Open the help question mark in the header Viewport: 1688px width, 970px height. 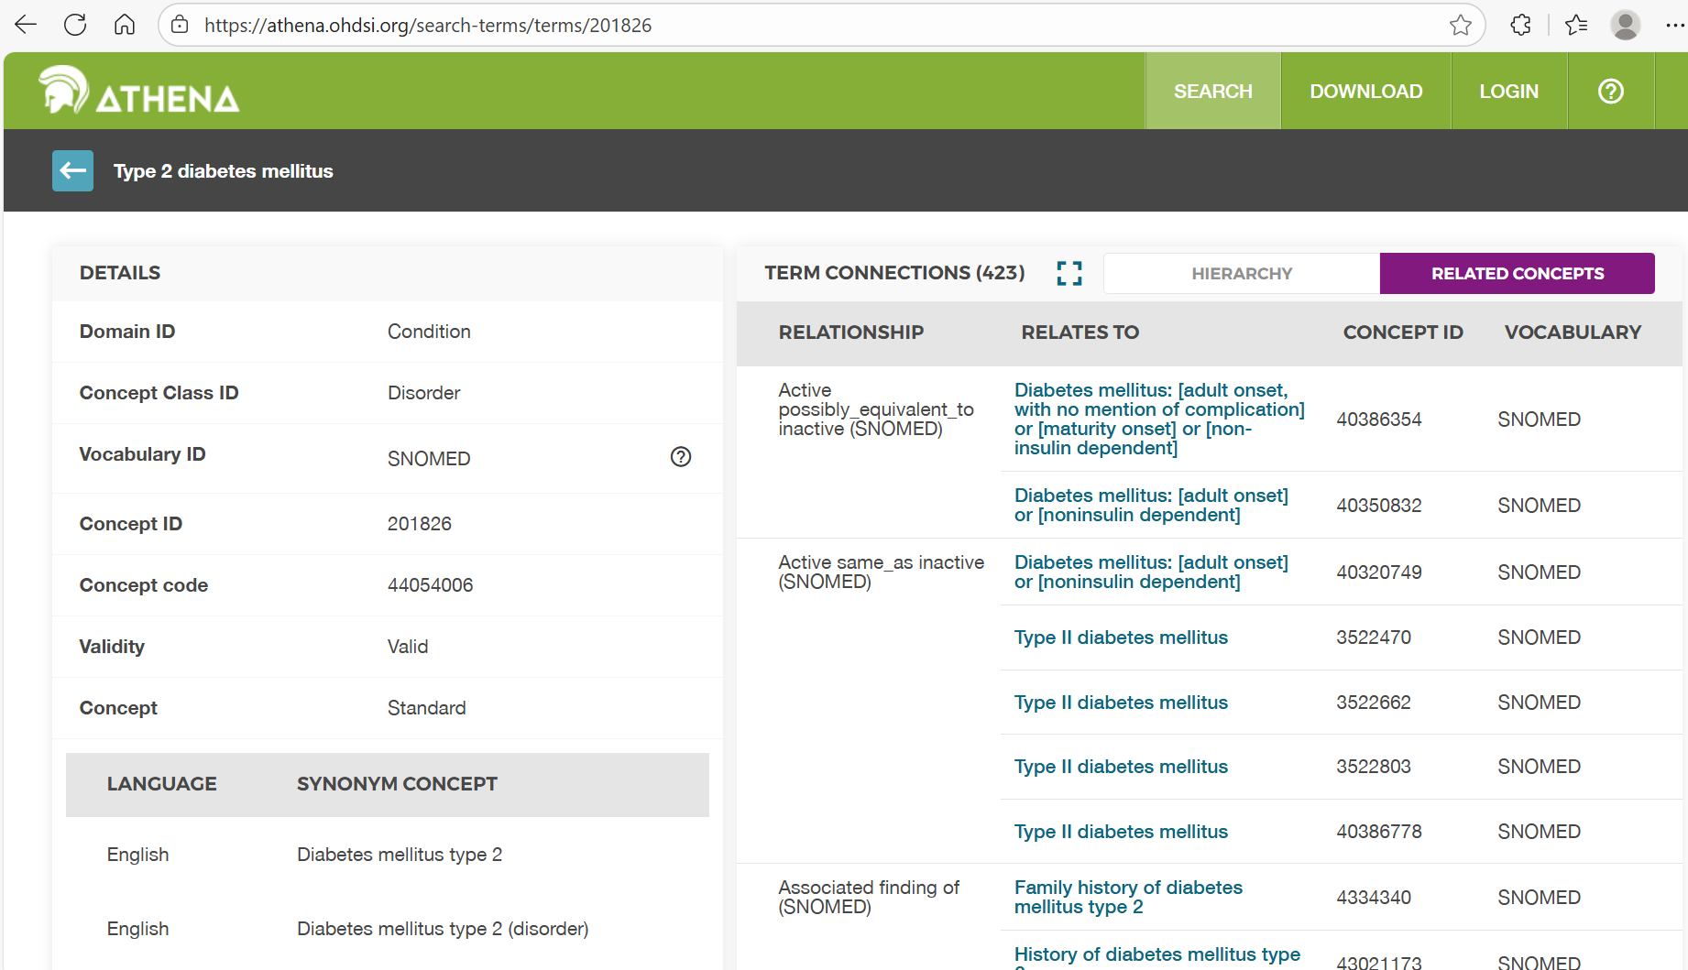point(1610,92)
